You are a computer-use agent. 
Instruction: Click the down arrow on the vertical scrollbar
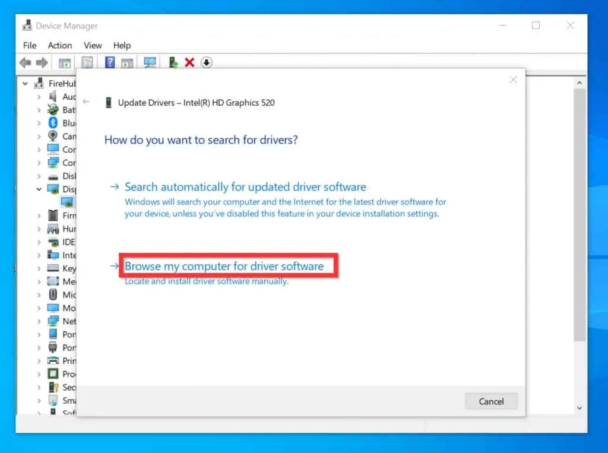(580, 408)
